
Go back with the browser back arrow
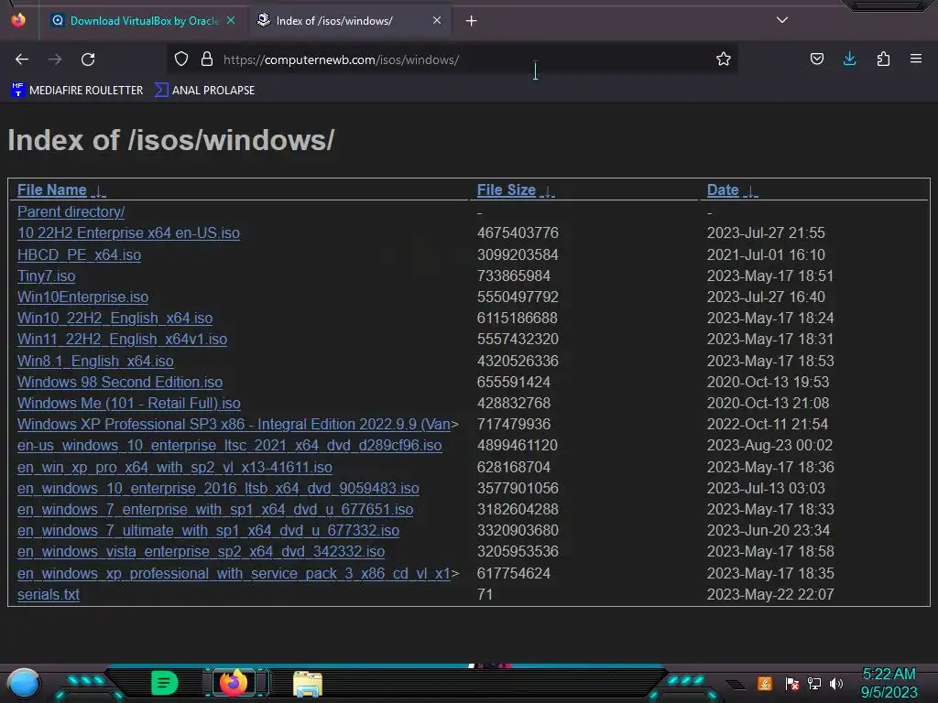point(22,59)
